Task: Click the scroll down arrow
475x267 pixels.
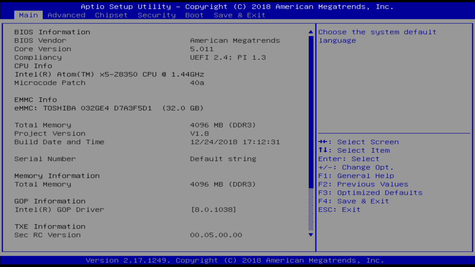Action: click(x=311, y=235)
